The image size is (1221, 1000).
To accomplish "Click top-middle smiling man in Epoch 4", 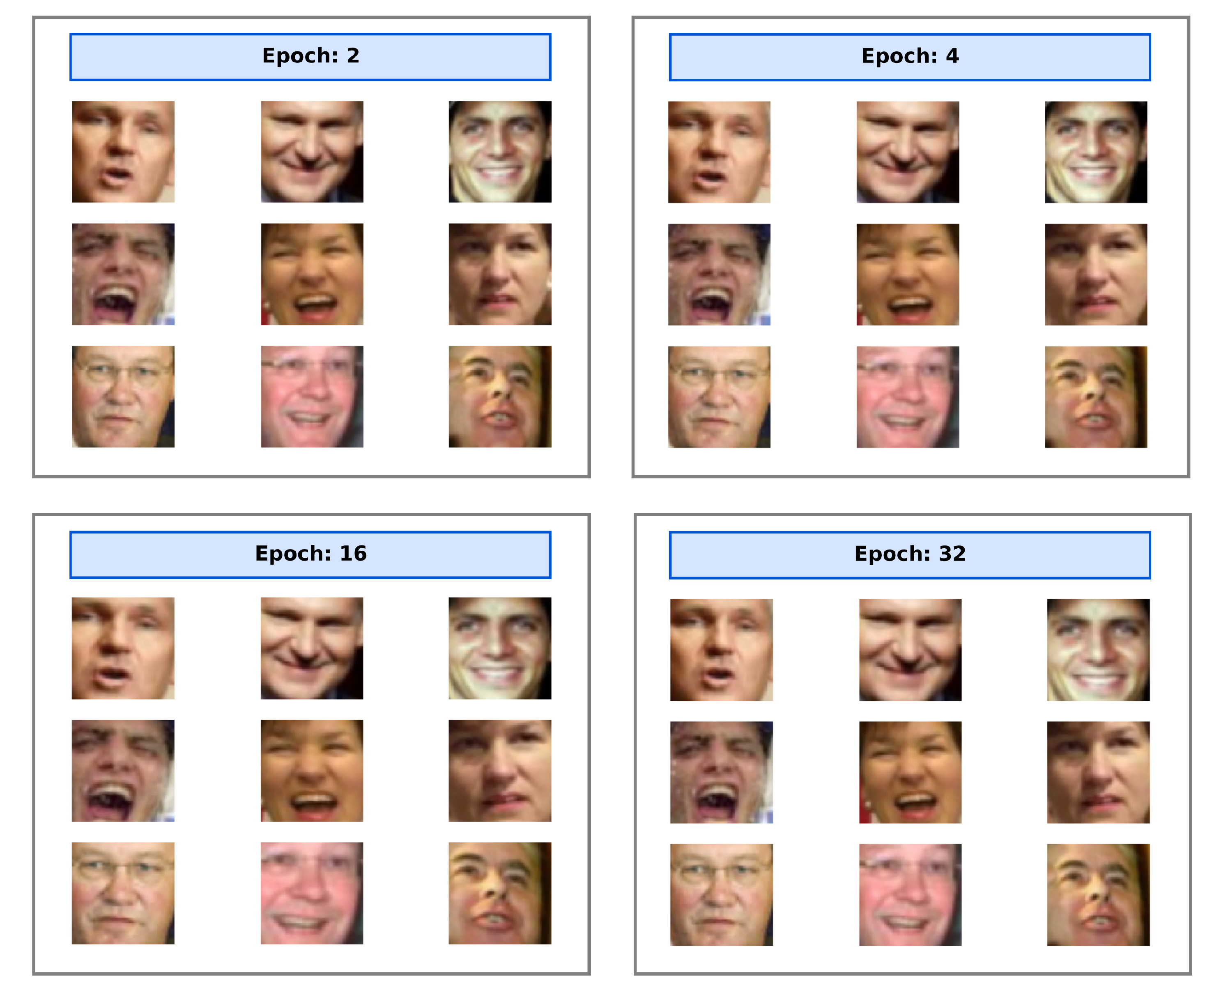I will (907, 152).
